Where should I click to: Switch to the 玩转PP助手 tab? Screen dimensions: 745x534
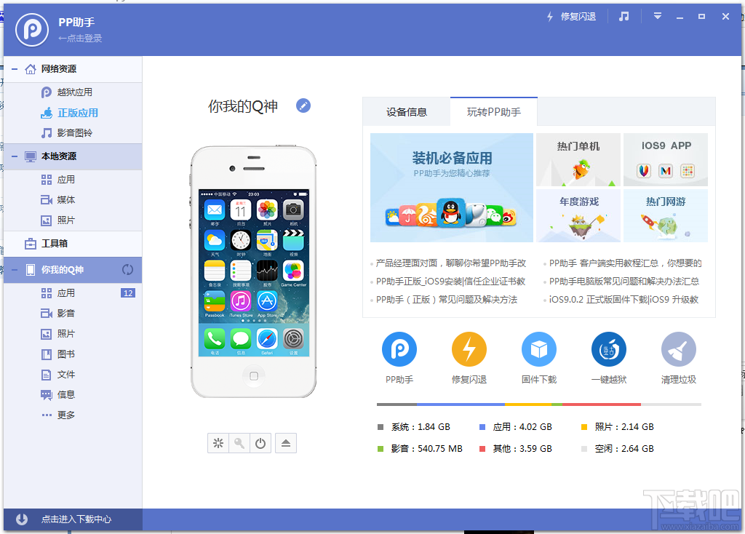click(494, 112)
